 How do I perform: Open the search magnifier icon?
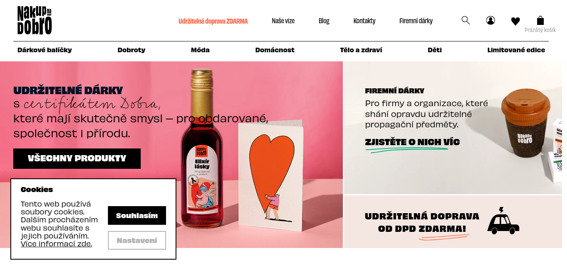point(465,20)
